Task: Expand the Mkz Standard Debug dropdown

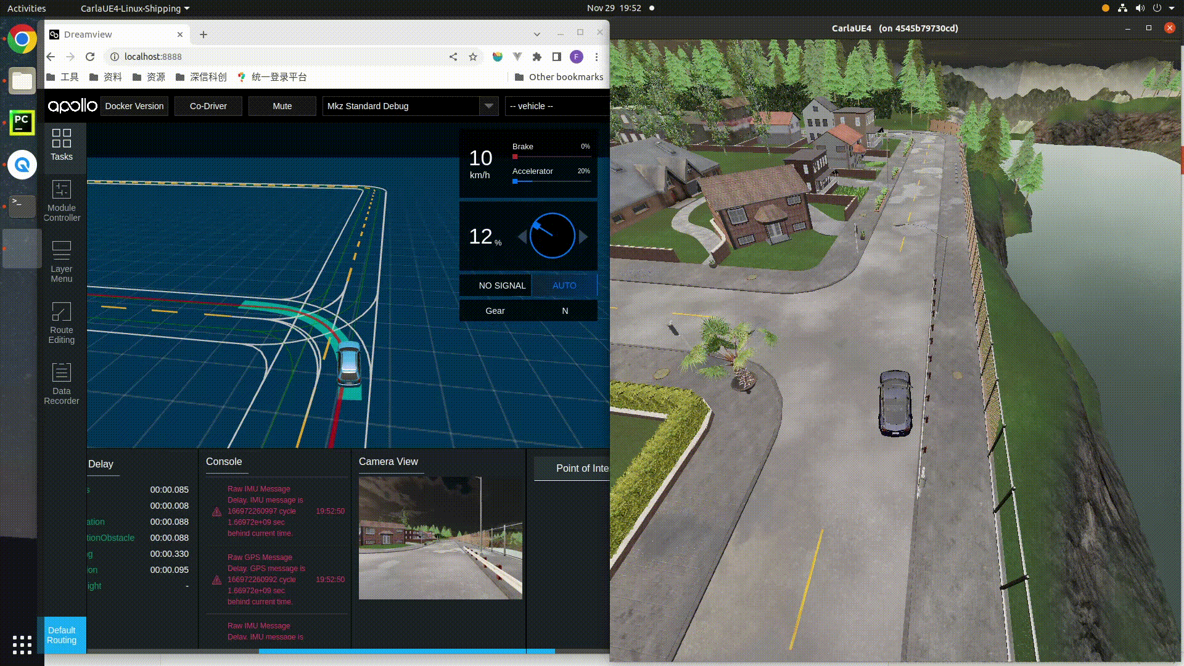Action: point(489,105)
